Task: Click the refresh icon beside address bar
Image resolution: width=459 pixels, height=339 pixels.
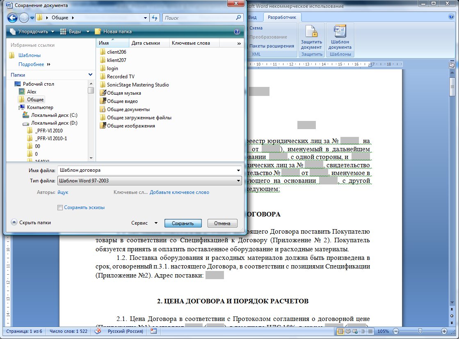Action: tap(155, 18)
